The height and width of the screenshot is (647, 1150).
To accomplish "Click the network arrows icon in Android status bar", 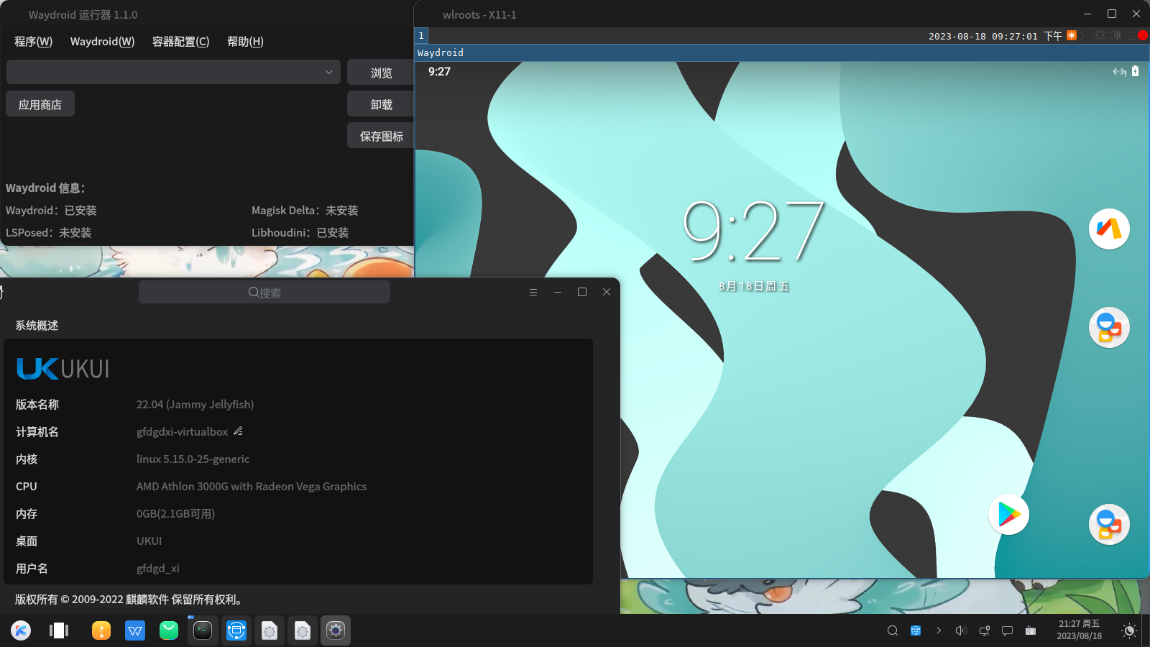I will click(x=1119, y=71).
